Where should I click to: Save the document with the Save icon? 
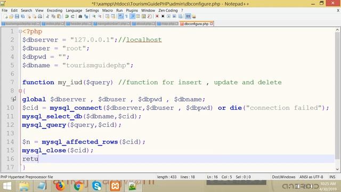click(17, 17)
